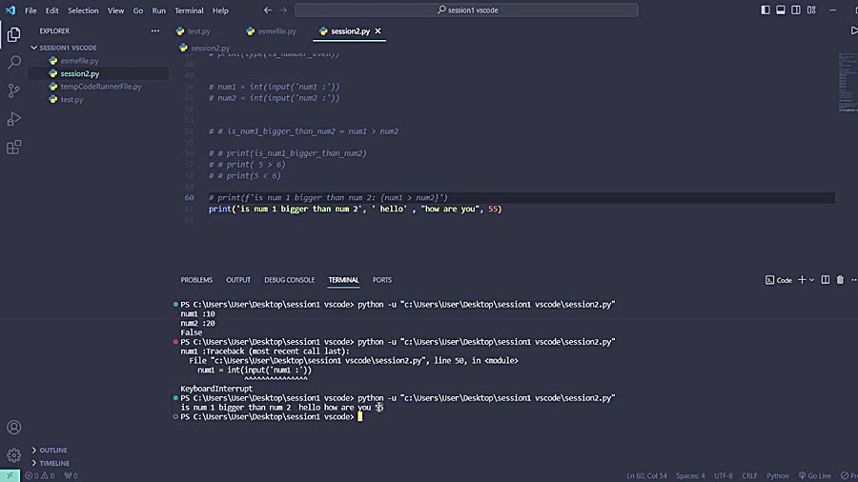Toggle the bottom panel layout icon

tap(780, 10)
